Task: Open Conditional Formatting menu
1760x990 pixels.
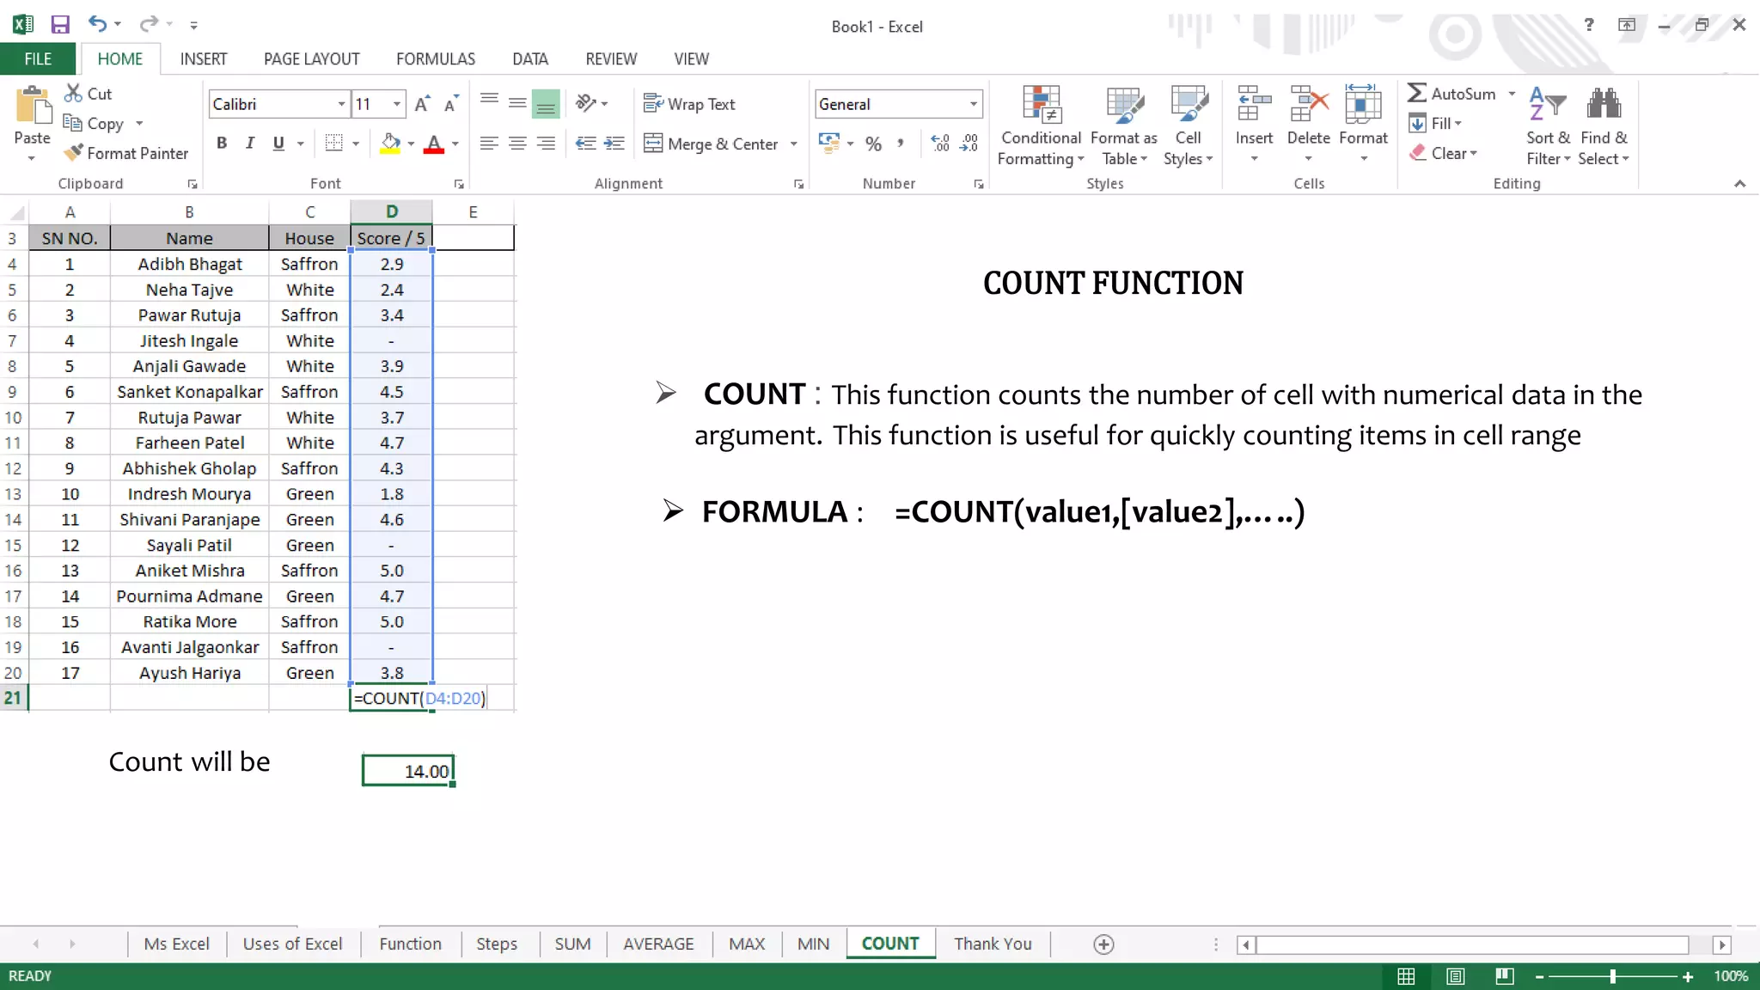Action: 1041,125
